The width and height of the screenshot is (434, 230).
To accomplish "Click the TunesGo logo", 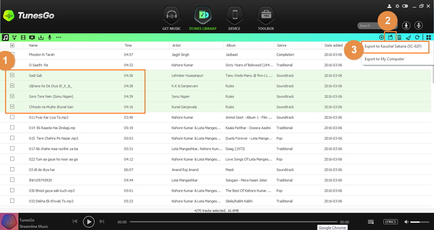I will point(29,15).
